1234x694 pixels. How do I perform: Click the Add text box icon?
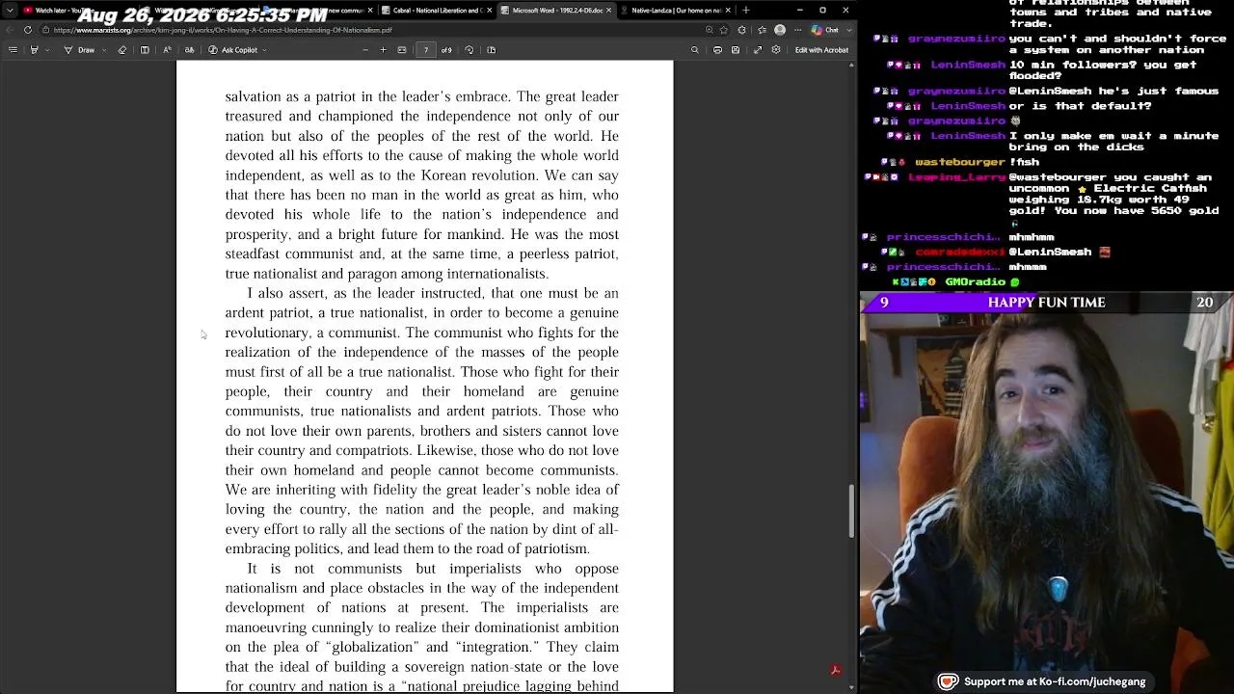[145, 50]
